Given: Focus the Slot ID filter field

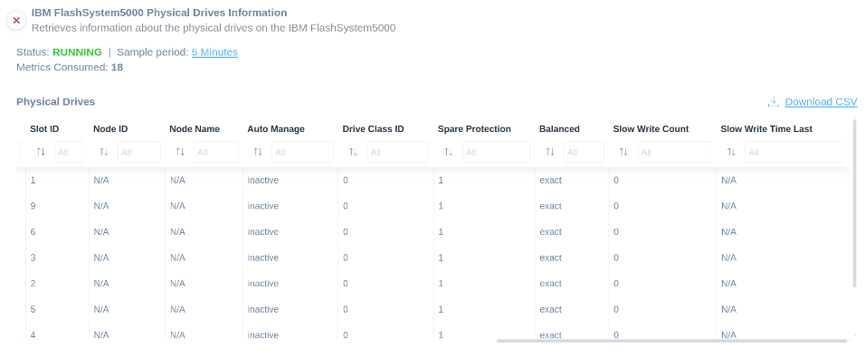Looking at the screenshot, I should tap(69, 152).
